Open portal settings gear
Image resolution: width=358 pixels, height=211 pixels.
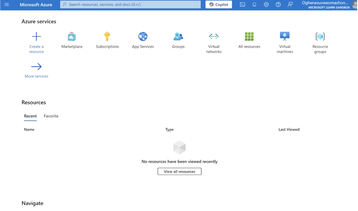click(x=266, y=4)
